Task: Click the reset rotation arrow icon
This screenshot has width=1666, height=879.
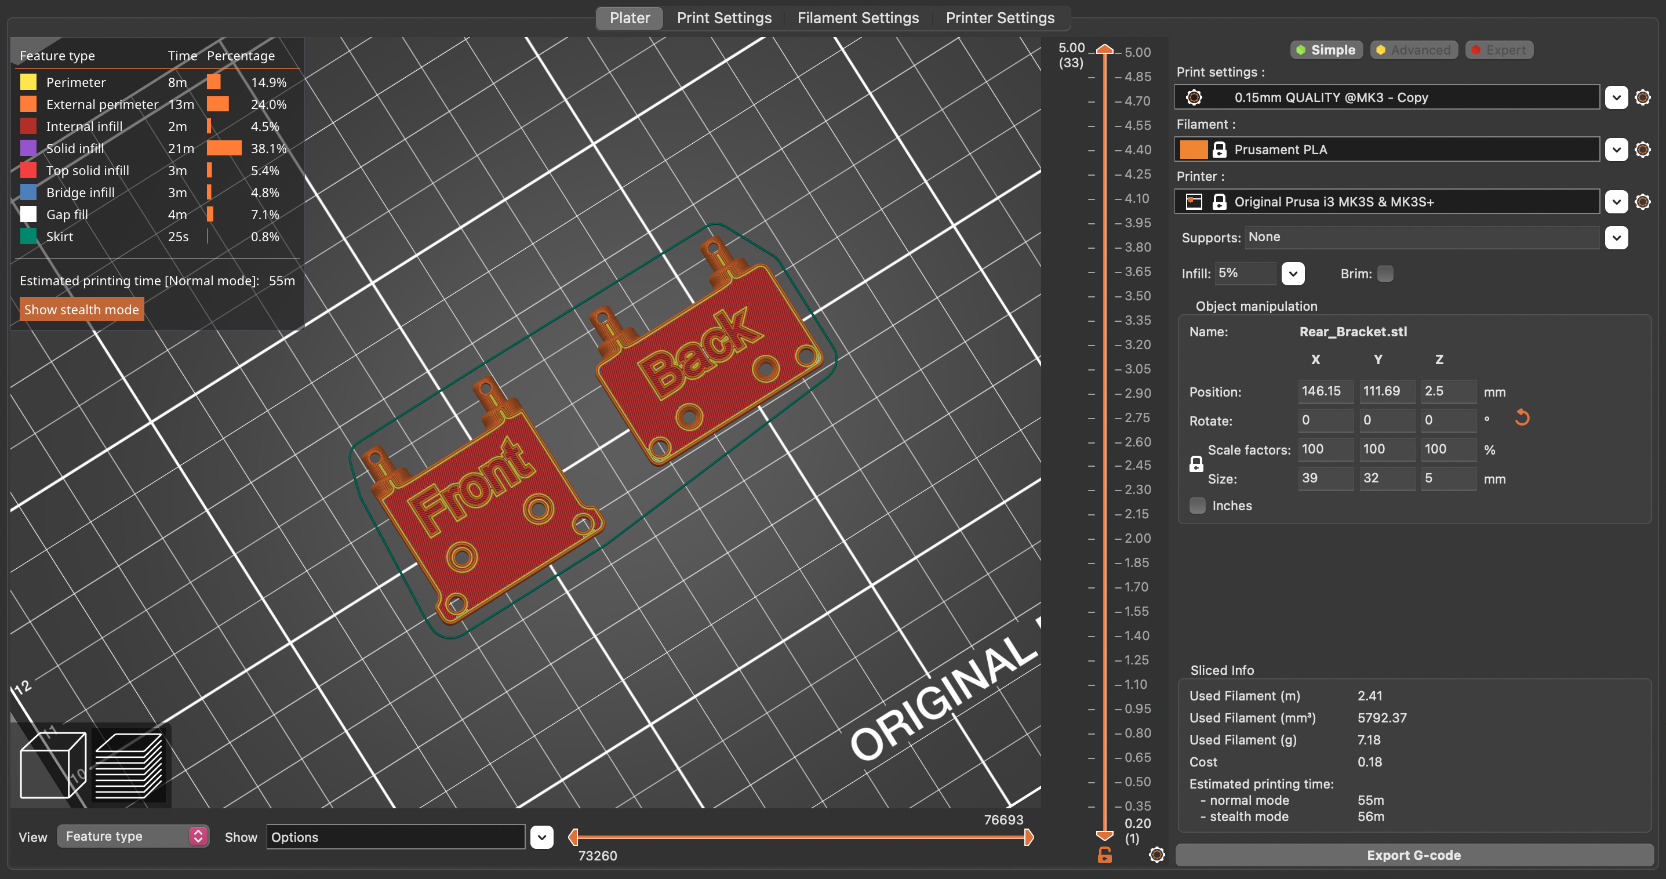Action: (1522, 418)
